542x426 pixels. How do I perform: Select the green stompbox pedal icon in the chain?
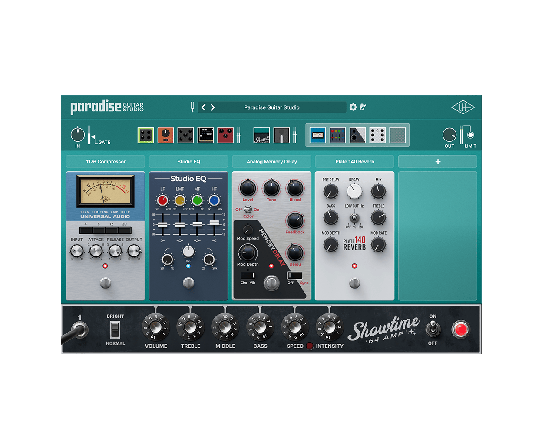click(x=145, y=135)
